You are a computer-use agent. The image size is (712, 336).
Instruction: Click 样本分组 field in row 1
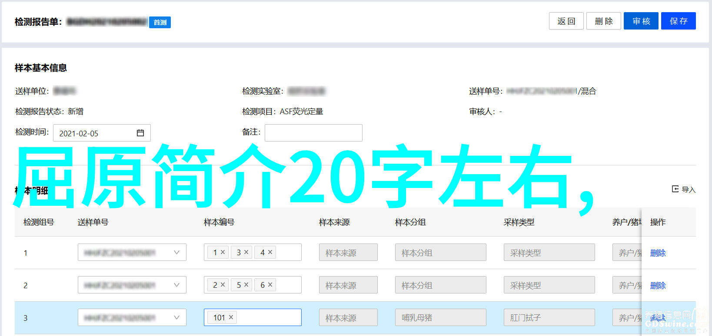point(440,252)
